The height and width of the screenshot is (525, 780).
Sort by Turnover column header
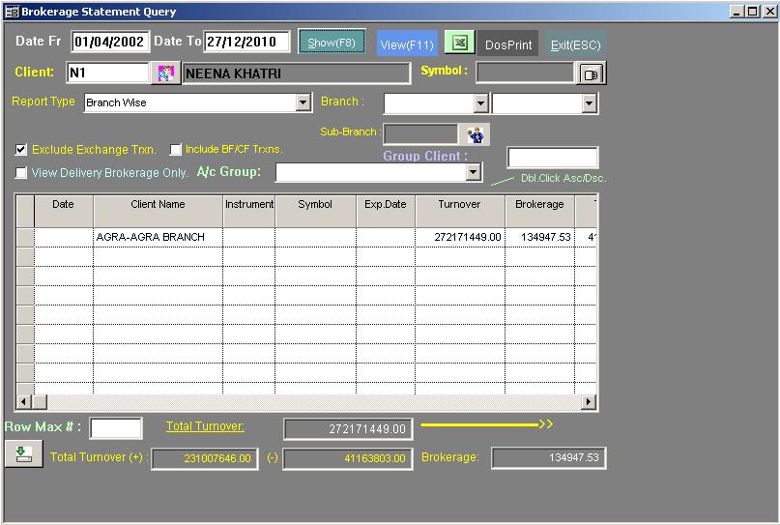click(x=459, y=205)
